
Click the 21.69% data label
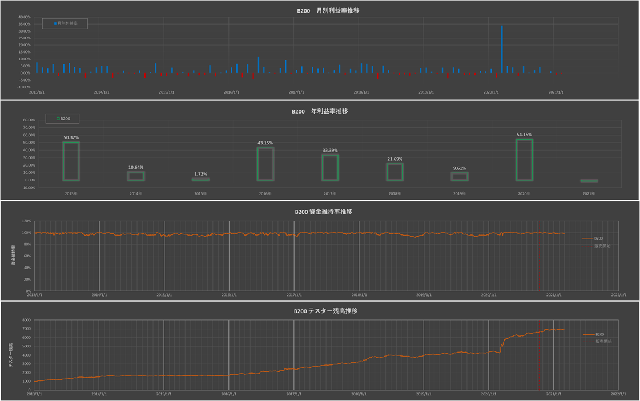click(395, 159)
